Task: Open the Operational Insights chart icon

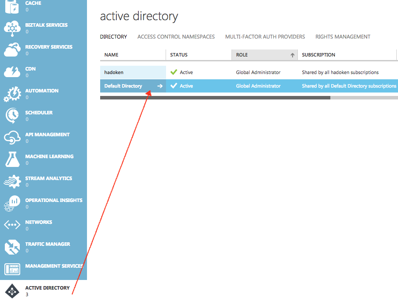Action: (x=12, y=203)
